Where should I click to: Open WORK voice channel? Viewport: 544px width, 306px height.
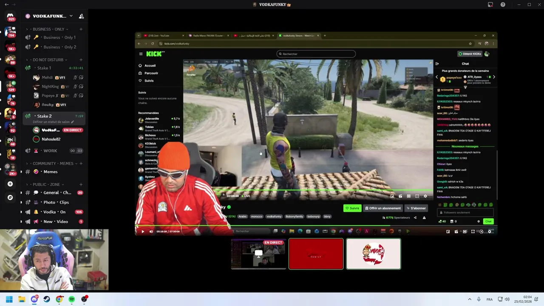[x=54, y=151]
